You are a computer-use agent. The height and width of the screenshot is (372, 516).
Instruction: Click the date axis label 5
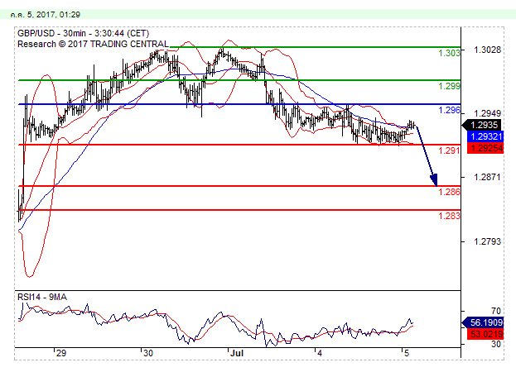point(407,353)
